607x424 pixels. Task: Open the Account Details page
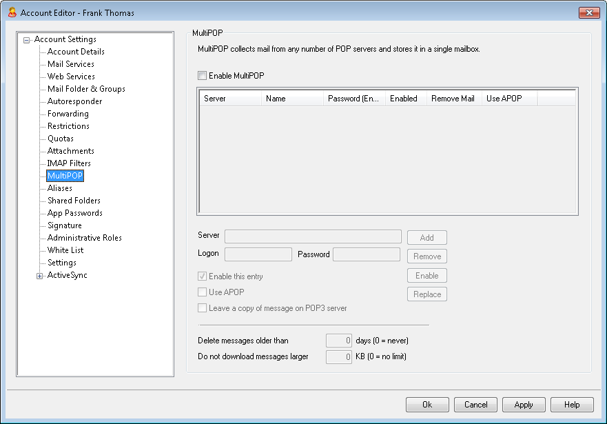click(x=76, y=52)
